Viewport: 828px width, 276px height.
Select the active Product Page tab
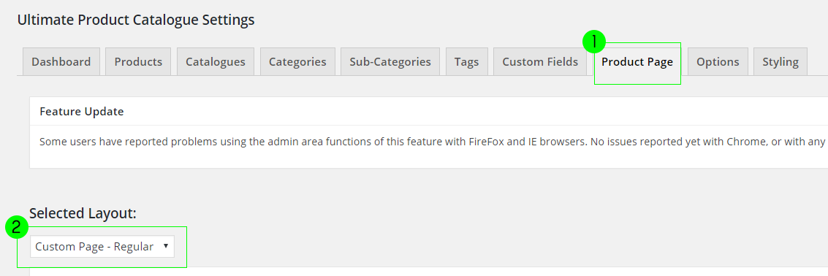pyautogui.click(x=637, y=62)
